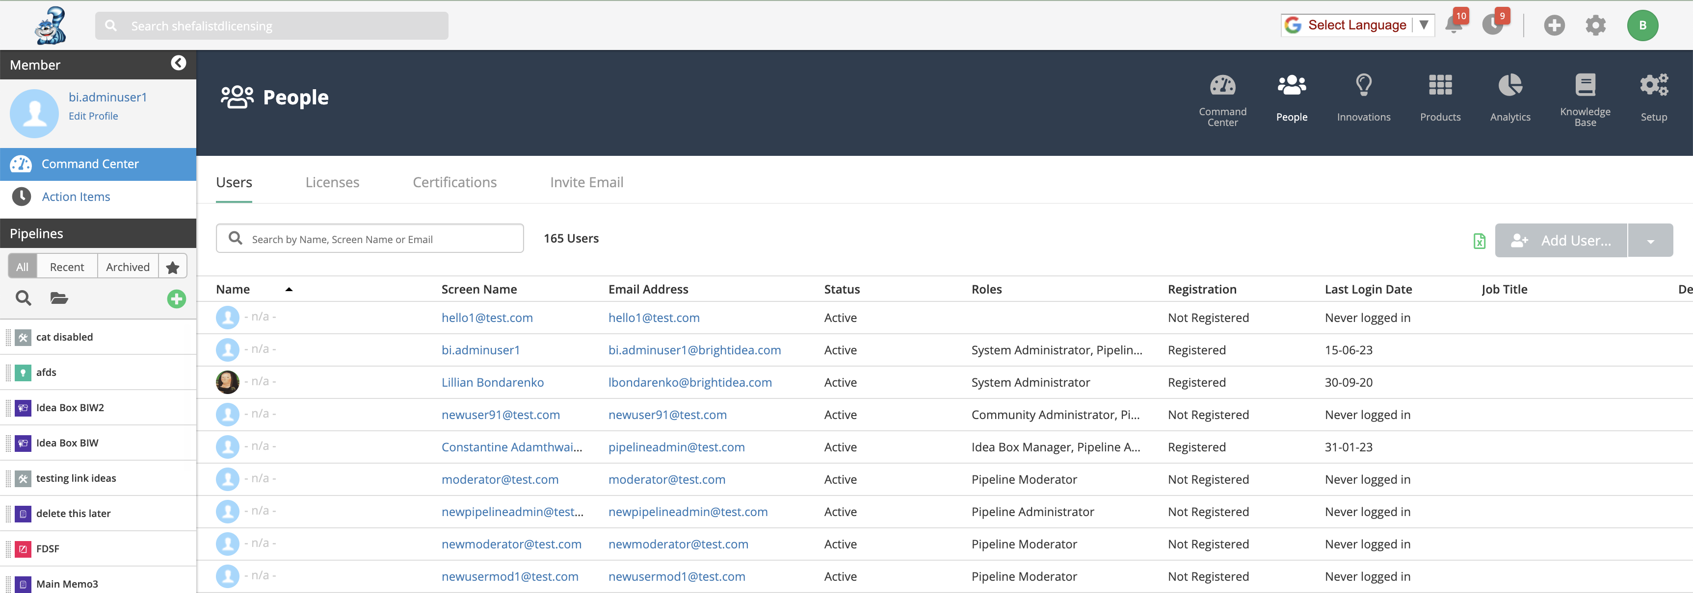Select the All pipelines filter
The width and height of the screenshot is (1693, 593).
coord(23,267)
